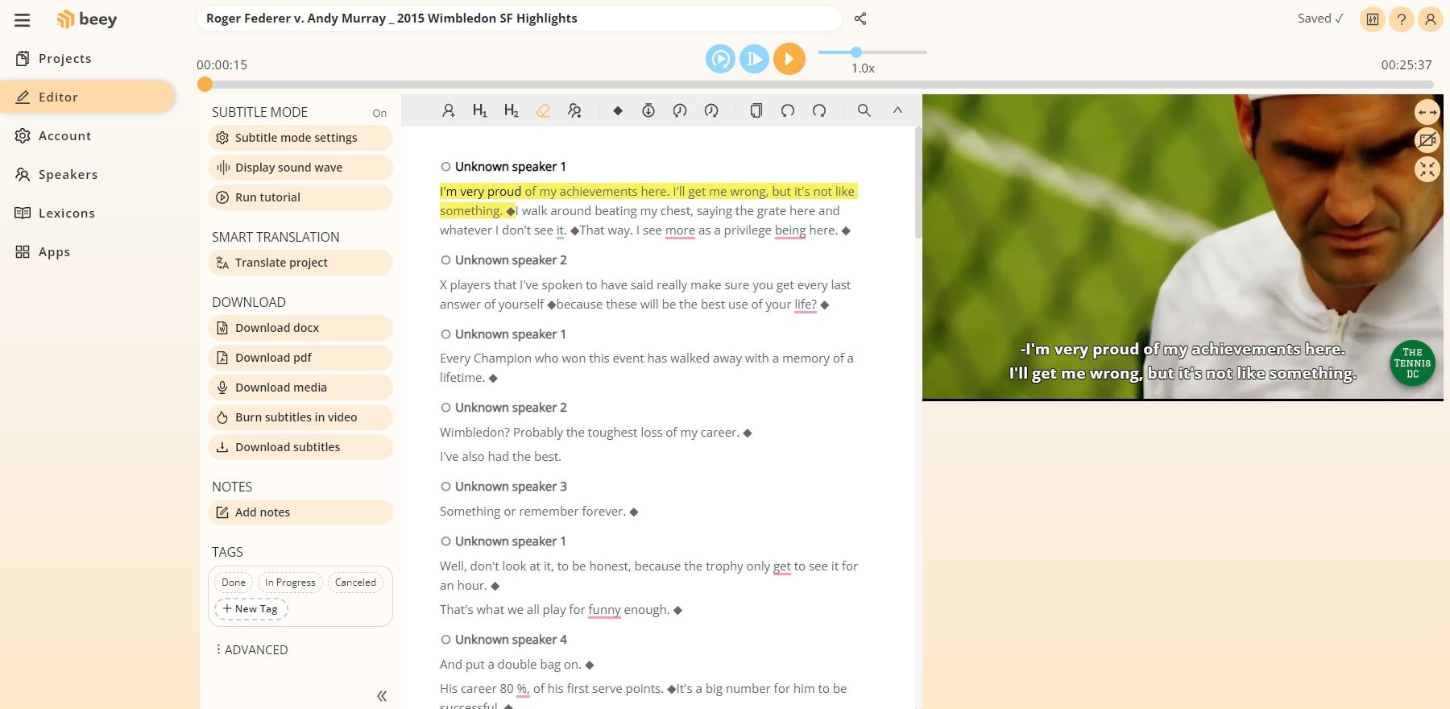Download docx file
Image resolution: width=1450 pixels, height=709 pixels.
point(300,328)
